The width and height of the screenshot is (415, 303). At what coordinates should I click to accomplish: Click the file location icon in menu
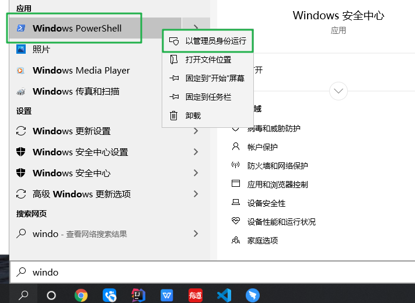point(174,60)
